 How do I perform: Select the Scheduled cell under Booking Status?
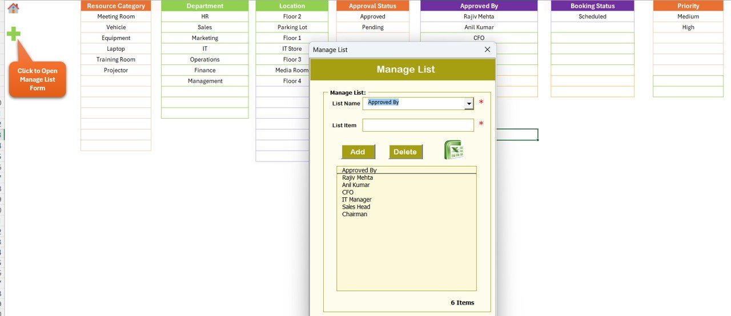pyautogui.click(x=592, y=17)
